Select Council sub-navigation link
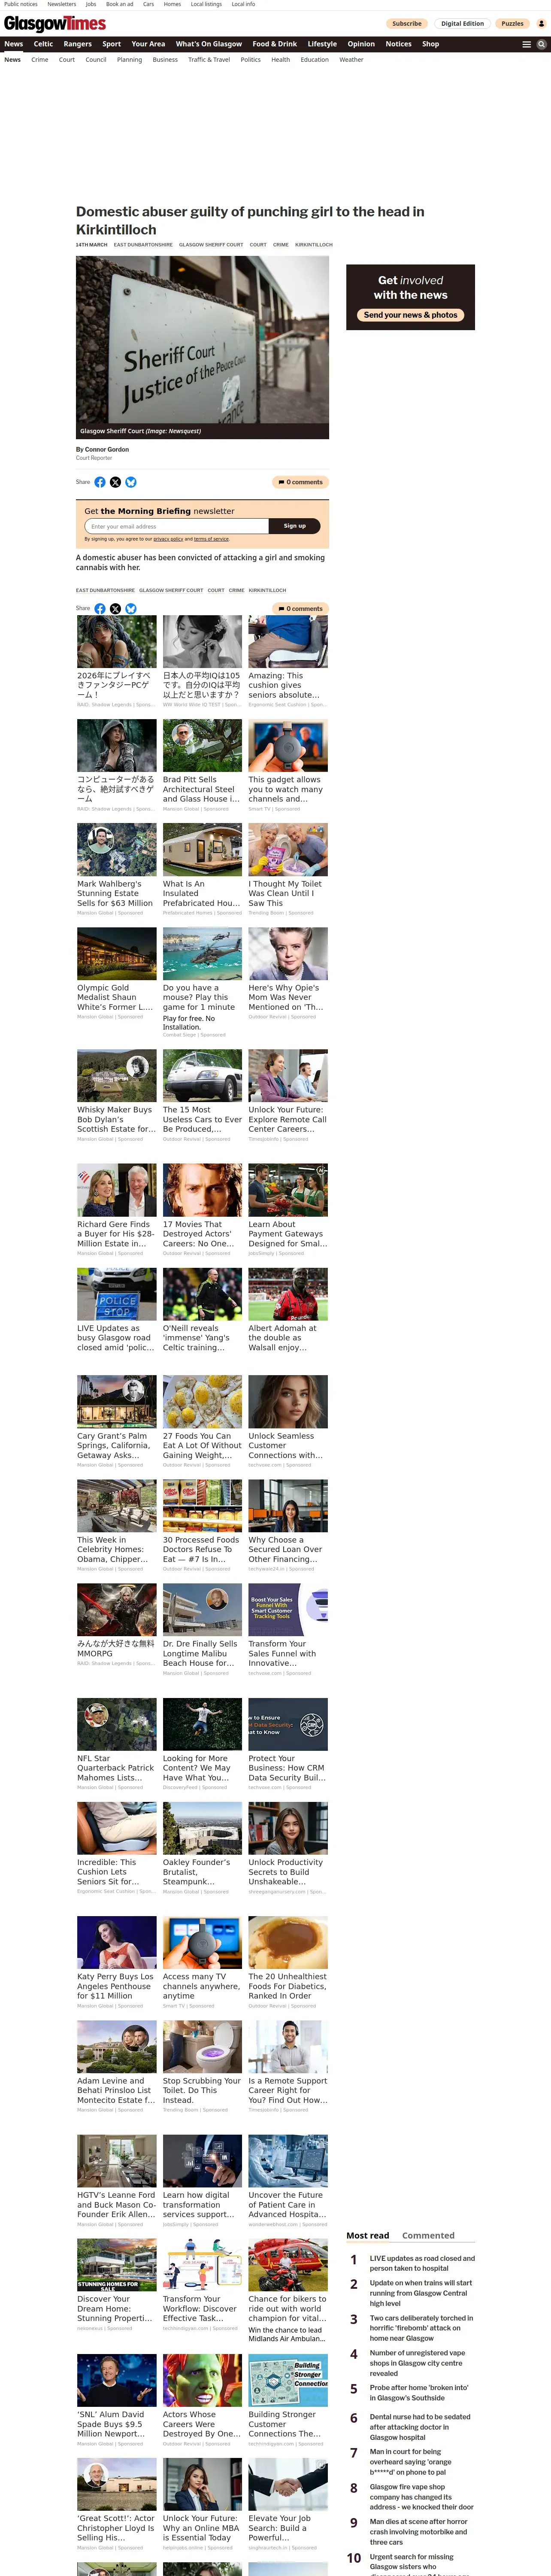551x2576 pixels. tap(96, 60)
